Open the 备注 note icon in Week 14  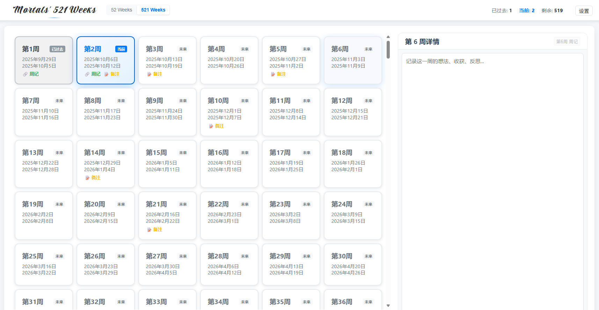[88, 178]
